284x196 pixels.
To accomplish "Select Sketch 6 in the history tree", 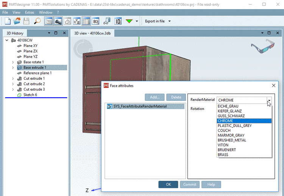I will point(30,95).
